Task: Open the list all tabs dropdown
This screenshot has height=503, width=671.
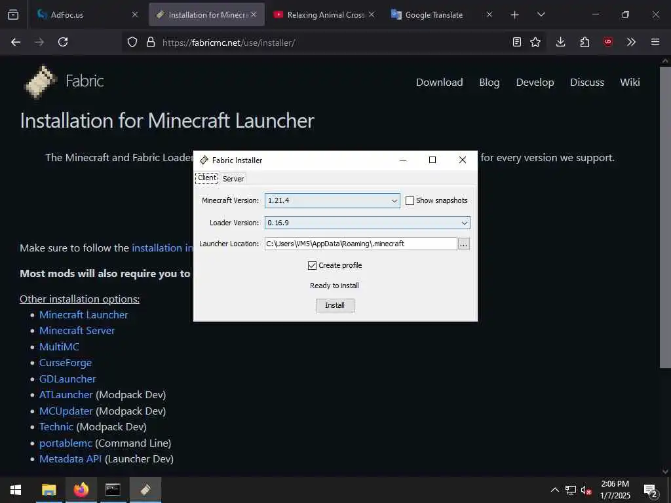Action: click(x=541, y=14)
